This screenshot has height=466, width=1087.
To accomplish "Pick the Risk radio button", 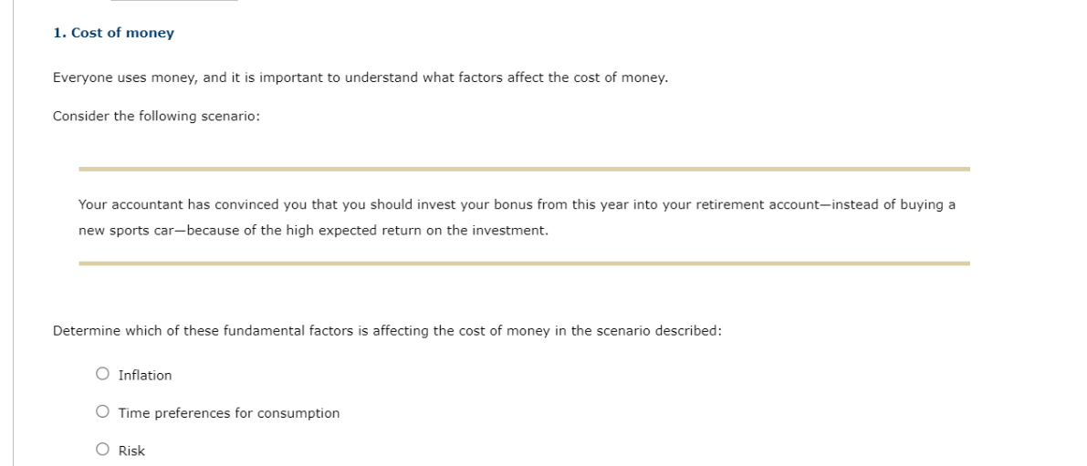I will click(102, 450).
